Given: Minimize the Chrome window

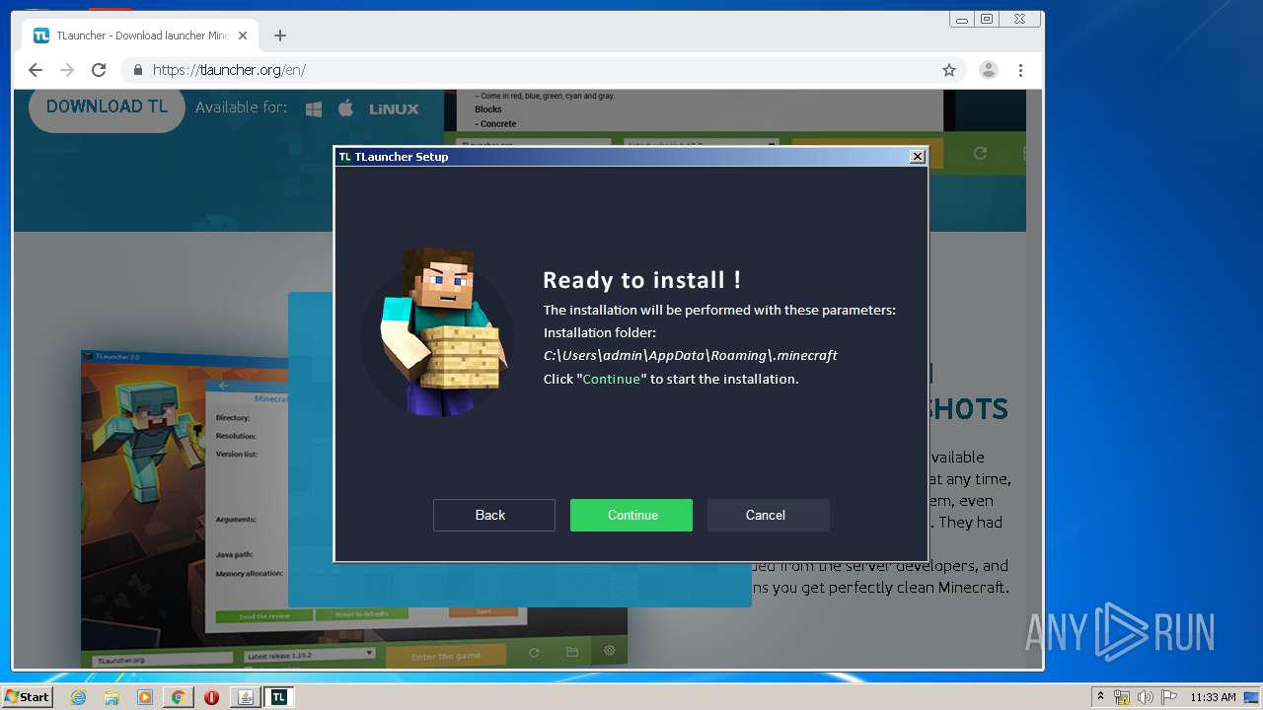Looking at the screenshot, I should point(962,19).
